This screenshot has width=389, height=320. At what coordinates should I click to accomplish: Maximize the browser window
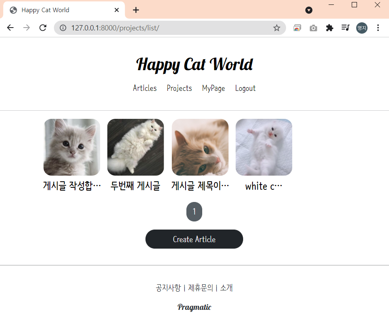(x=354, y=5)
